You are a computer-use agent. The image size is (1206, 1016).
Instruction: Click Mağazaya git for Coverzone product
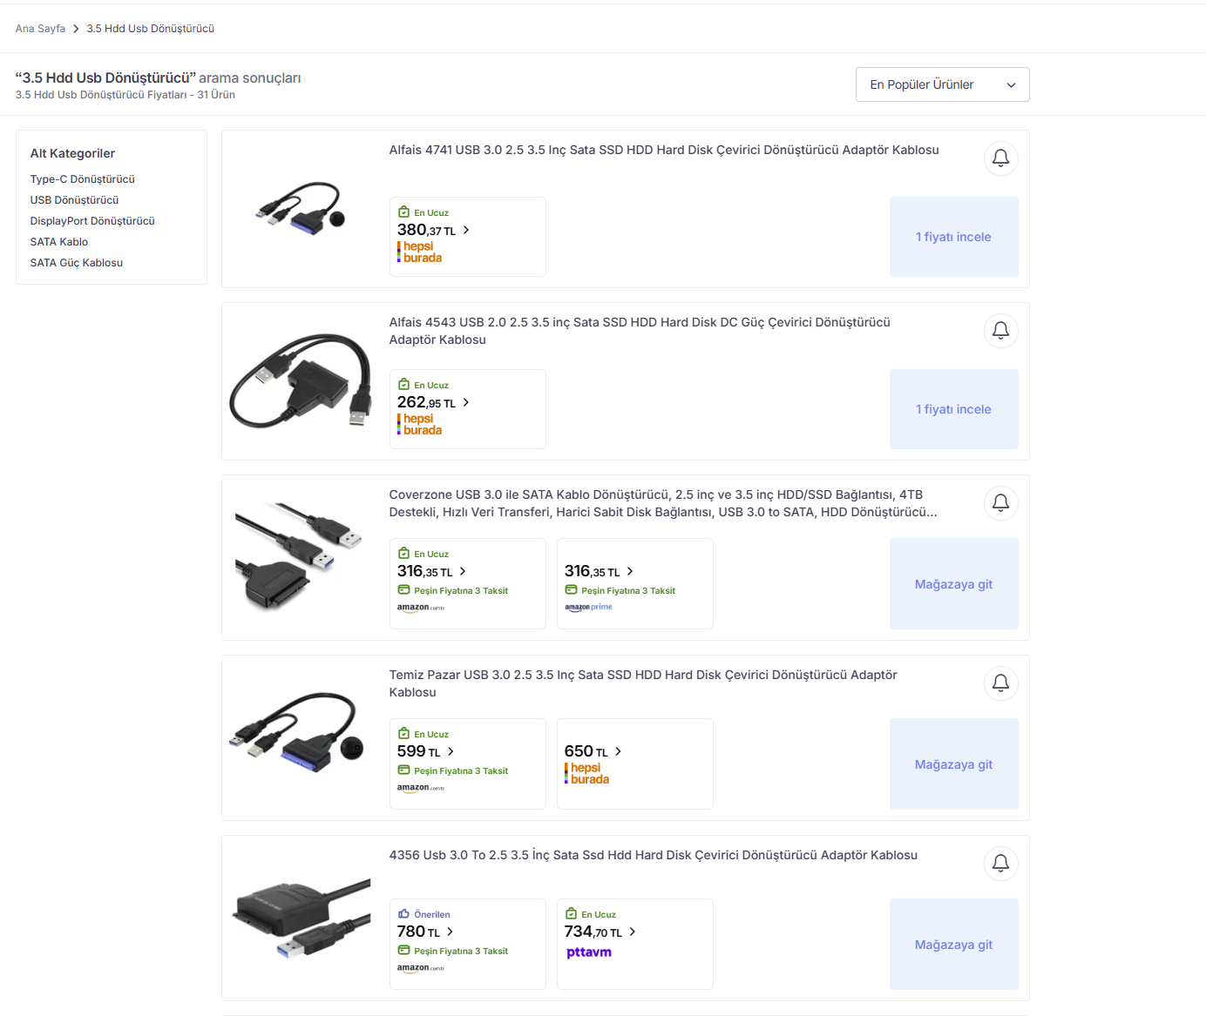pos(953,584)
